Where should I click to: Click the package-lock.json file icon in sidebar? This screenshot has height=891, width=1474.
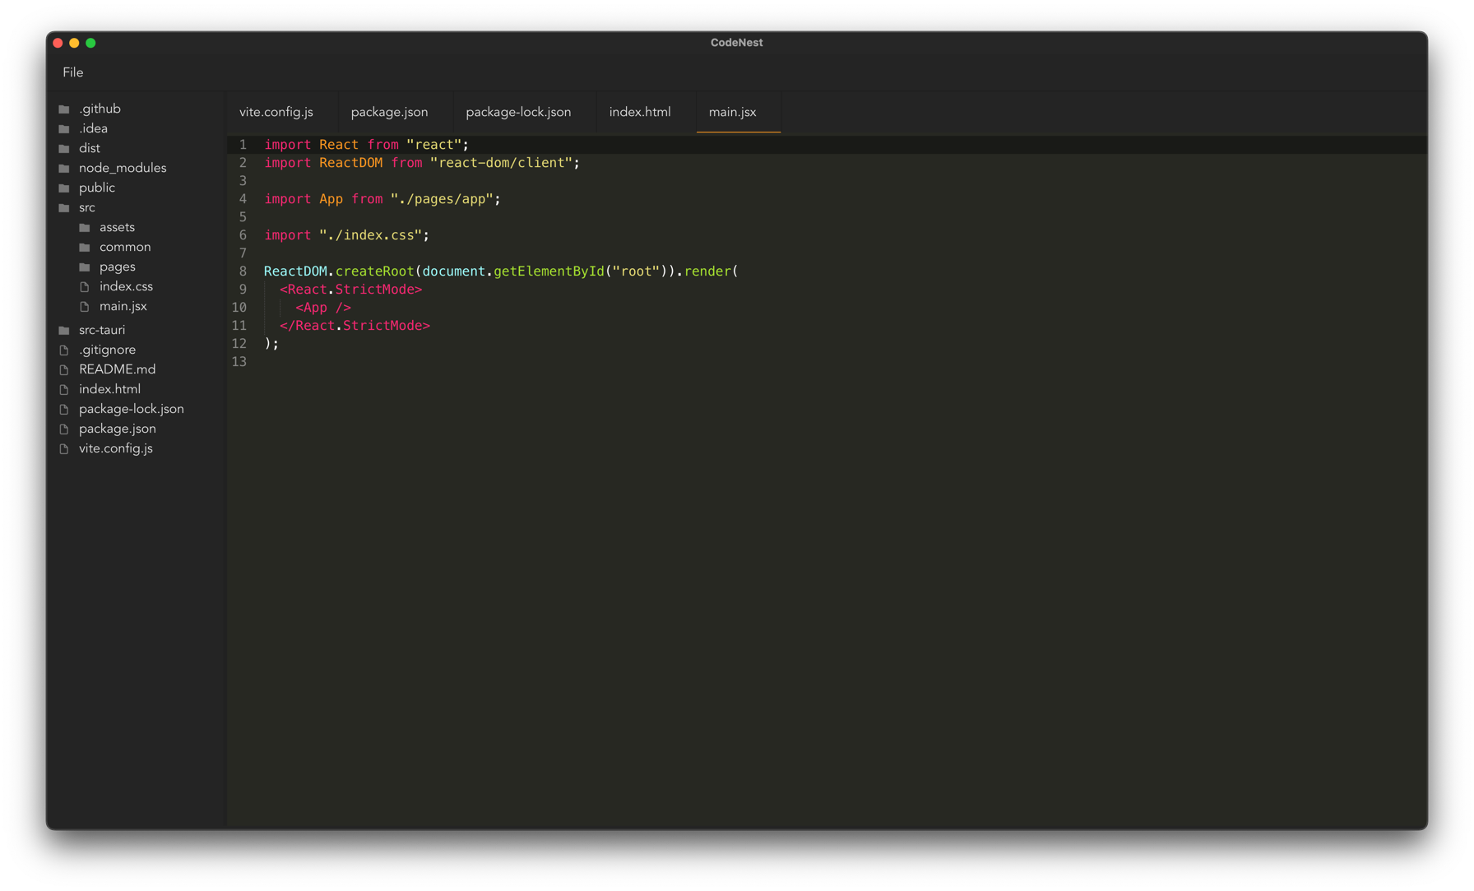pyautogui.click(x=64, y=409)
